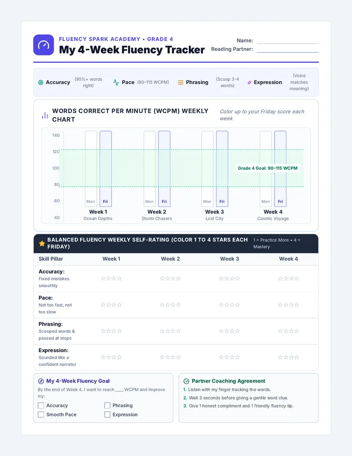
Task: Click the 'Lost City' passage label
Action: click(x=215, y=219)
